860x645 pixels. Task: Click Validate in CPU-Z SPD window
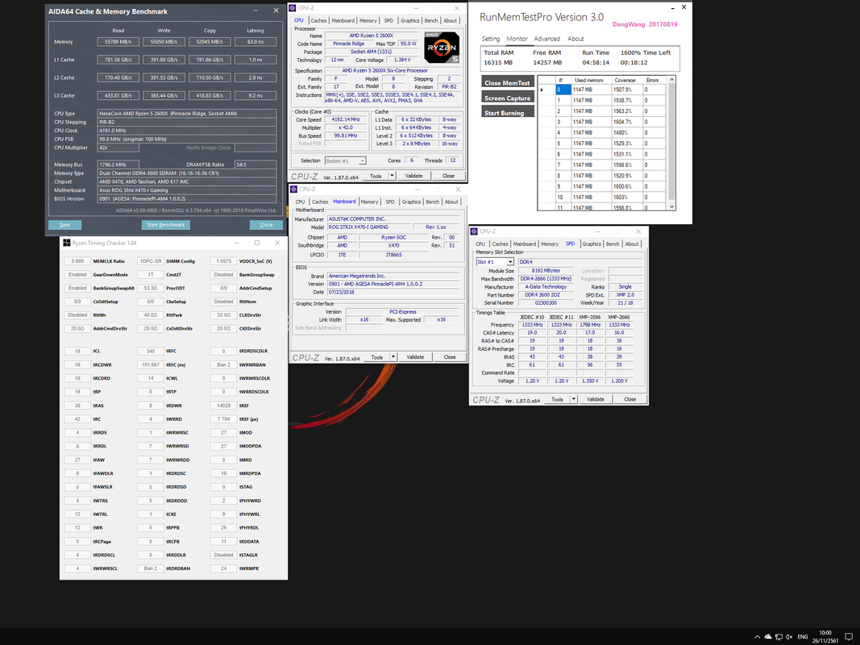(x=596, y=399)
